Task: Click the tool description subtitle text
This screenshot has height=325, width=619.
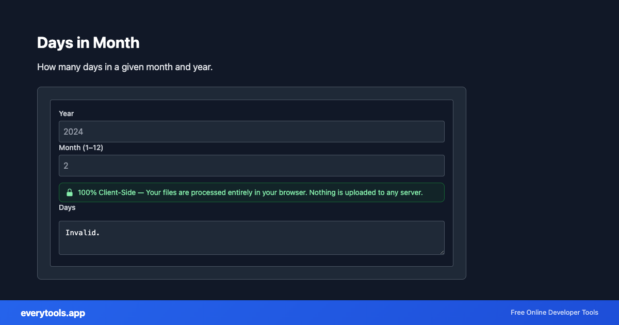Action: coord(125,67)
